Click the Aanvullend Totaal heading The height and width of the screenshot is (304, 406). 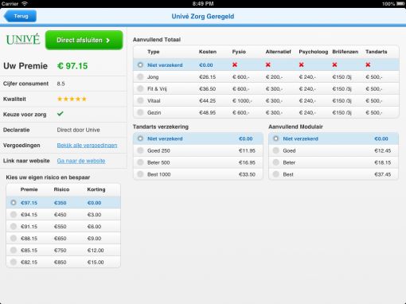point(157,40)
